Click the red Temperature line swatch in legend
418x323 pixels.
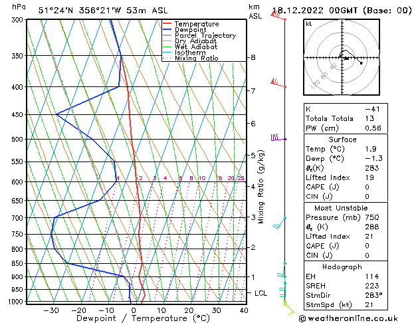coord(167,24)
